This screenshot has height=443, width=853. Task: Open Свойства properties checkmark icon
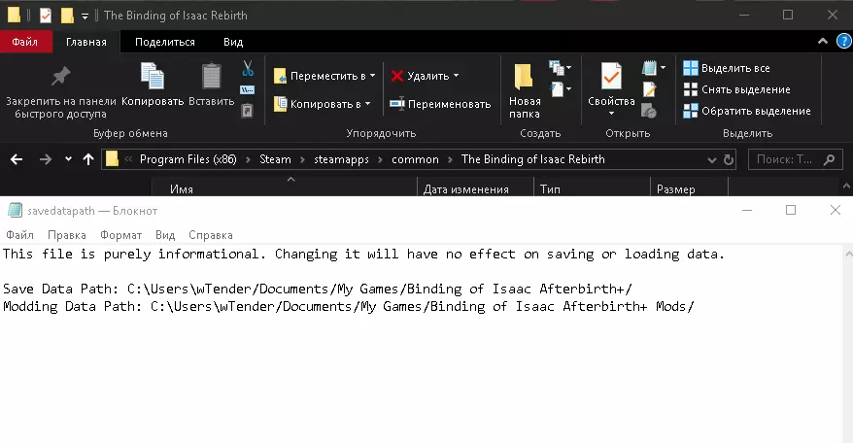(611, 76)
